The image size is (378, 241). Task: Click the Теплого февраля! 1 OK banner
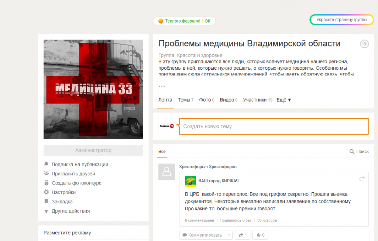click(184, 21)
